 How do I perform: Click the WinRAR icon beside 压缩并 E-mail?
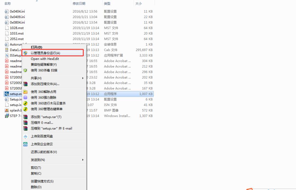25,123
